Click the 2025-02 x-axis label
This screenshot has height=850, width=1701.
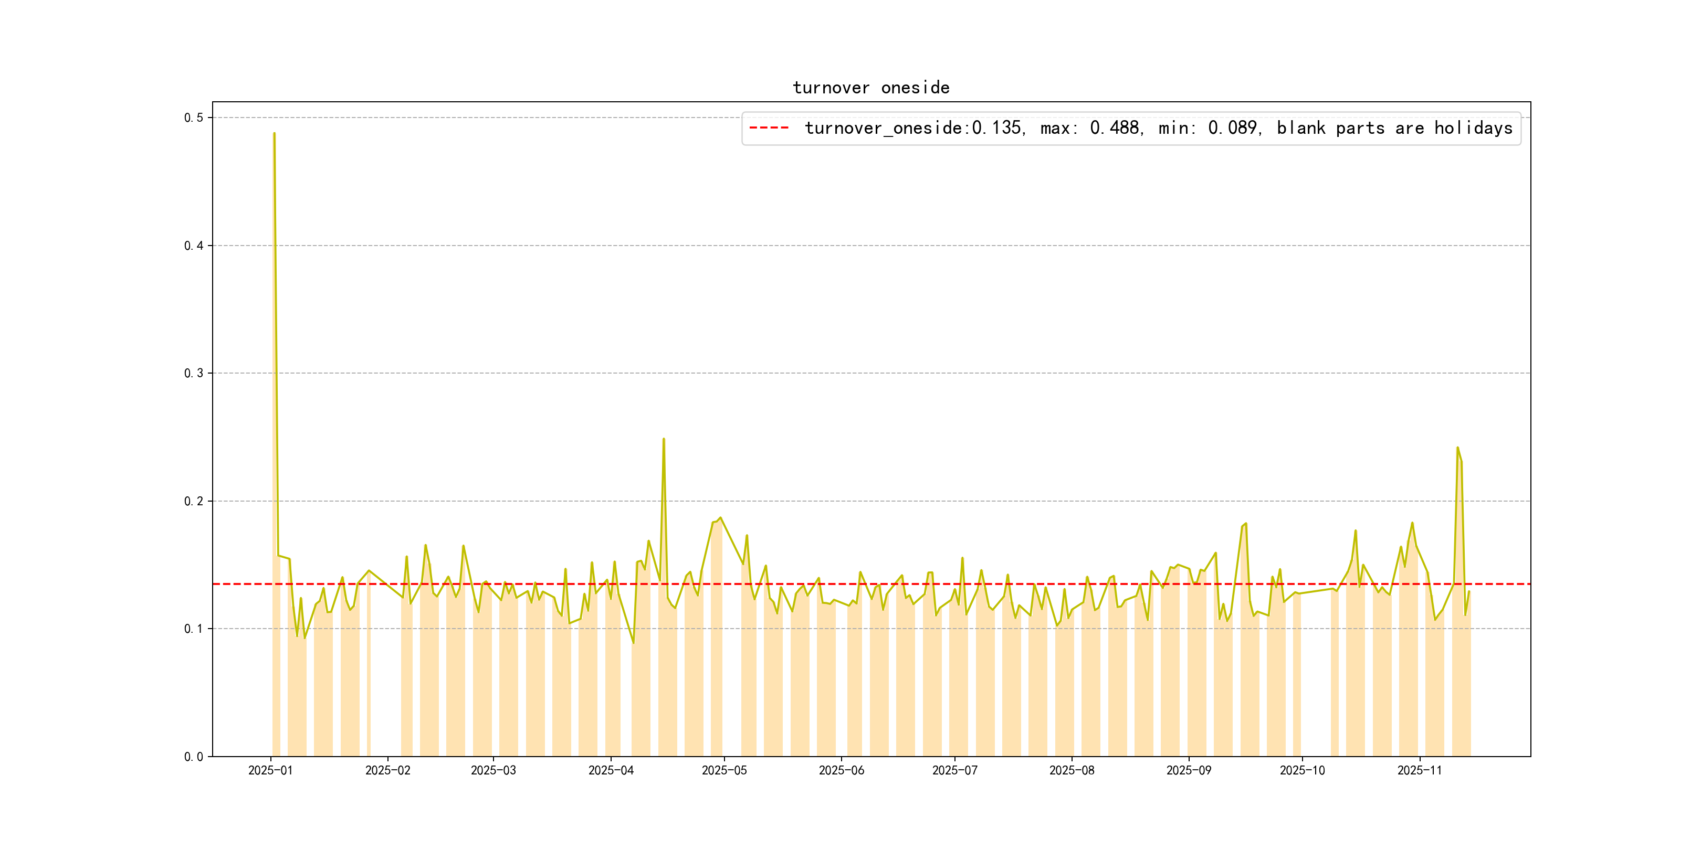(387, 771)
